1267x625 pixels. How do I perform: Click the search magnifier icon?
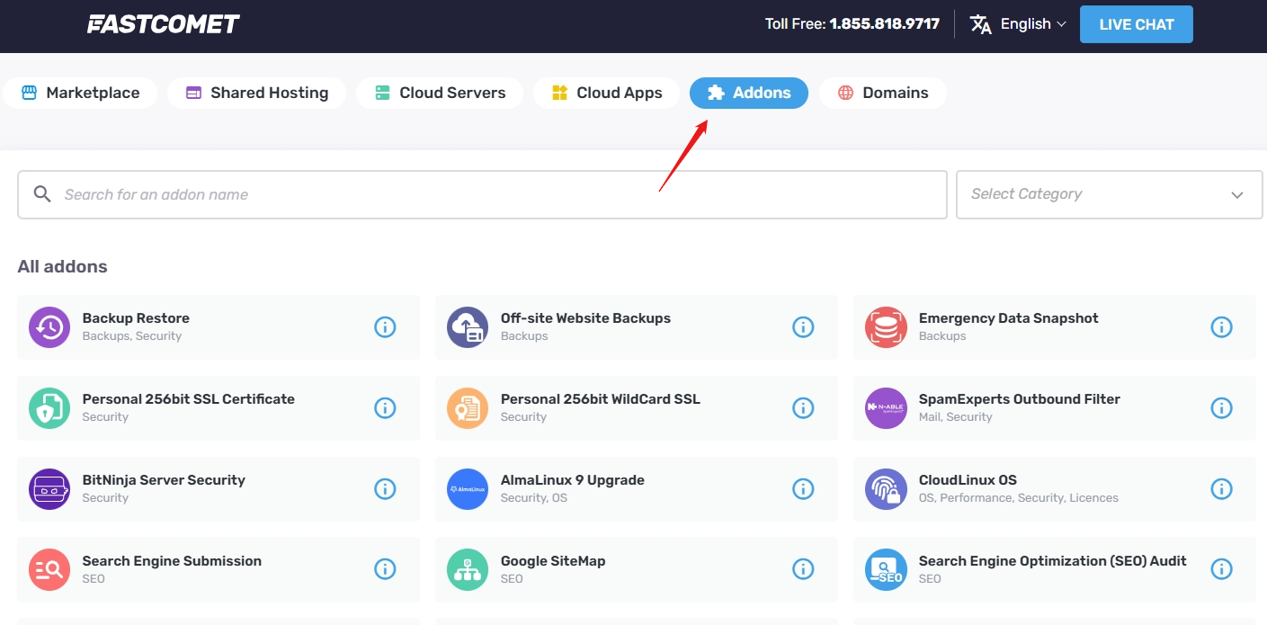pos(42,194)
